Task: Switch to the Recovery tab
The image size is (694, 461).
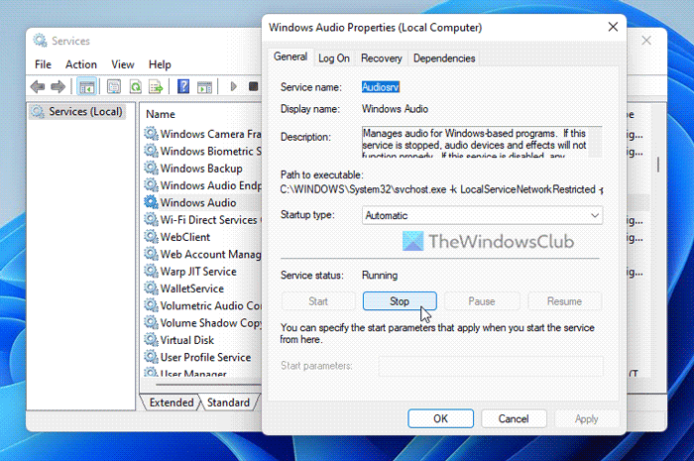Action: 381,58
